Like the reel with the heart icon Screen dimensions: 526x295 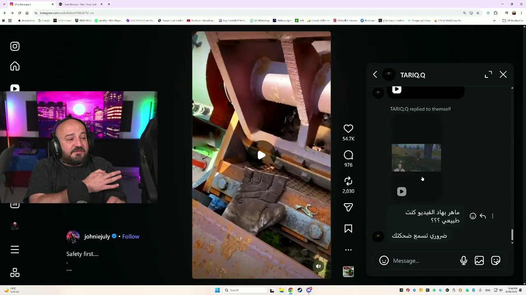[x=348, y=129]
